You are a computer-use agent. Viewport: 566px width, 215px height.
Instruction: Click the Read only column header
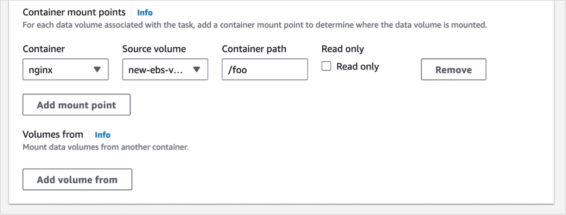coord(343,49)
